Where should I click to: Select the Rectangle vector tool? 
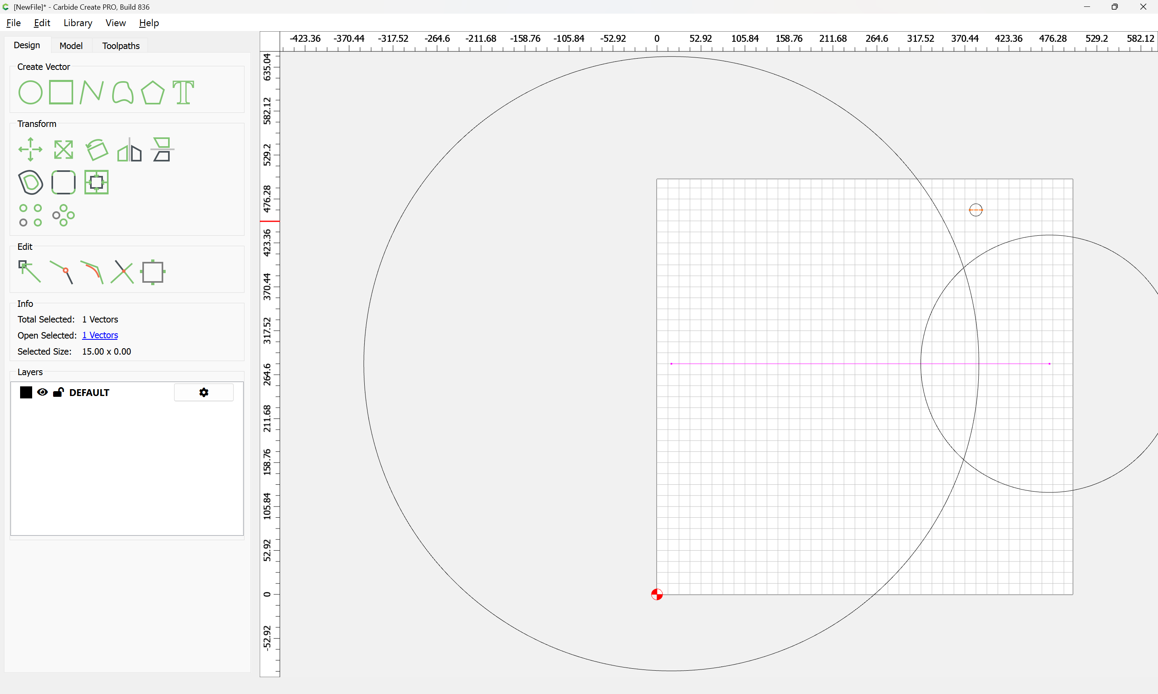61,92
